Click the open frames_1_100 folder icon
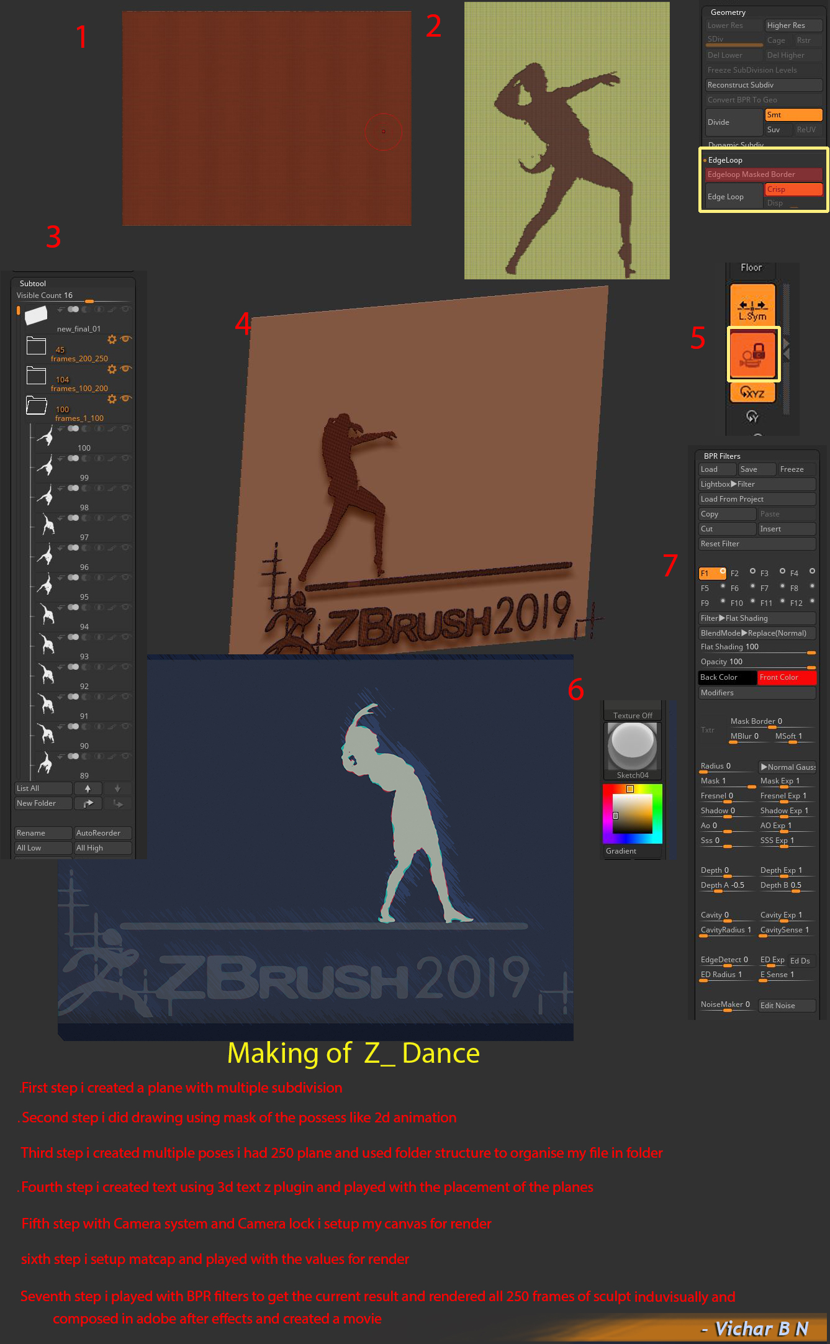 [37, 405]
